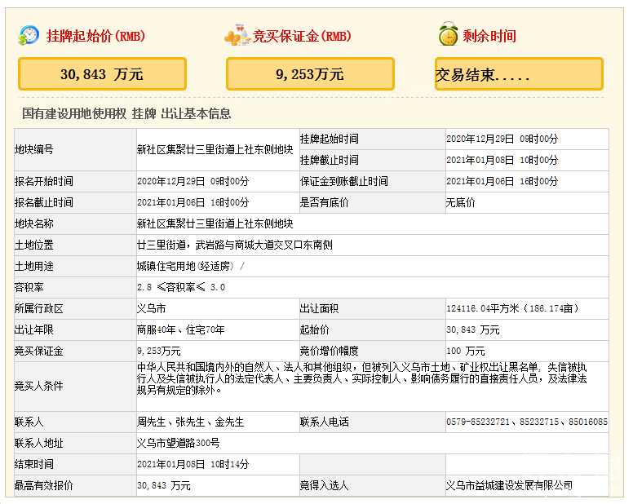
Task: Click the clock icon beside 挂牌起始价
Action: (x=29, y=35)
